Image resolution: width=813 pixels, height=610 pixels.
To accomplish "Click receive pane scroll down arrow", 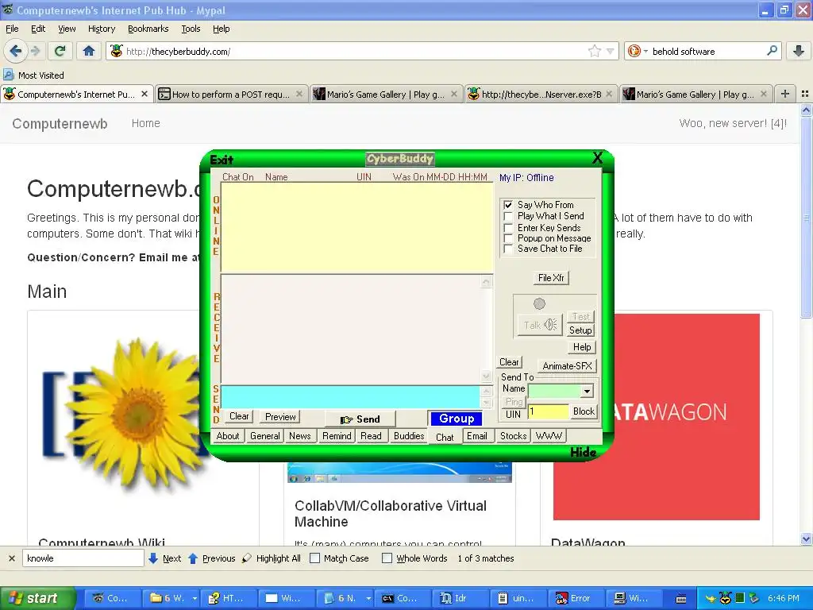I will (486, 376).
